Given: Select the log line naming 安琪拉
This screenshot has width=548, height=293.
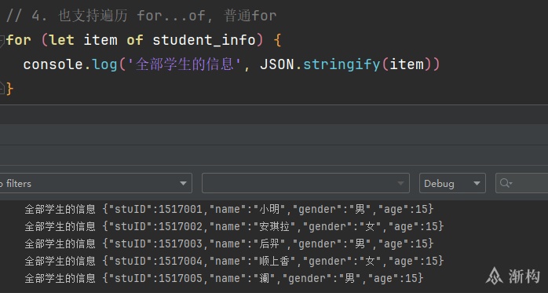Looking at the screenshot, I should click(x=234, y=226).
